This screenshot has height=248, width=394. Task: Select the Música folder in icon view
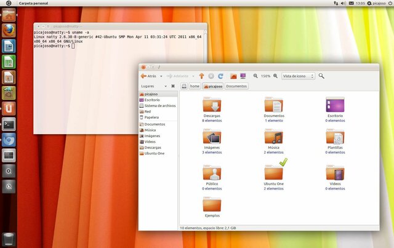(x=273, y=137)
